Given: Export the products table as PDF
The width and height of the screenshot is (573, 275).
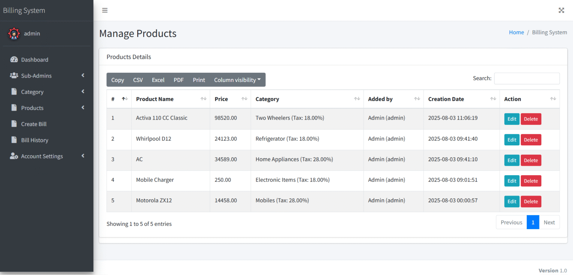Looking at the screenshot, I should [x=178, y=80].
